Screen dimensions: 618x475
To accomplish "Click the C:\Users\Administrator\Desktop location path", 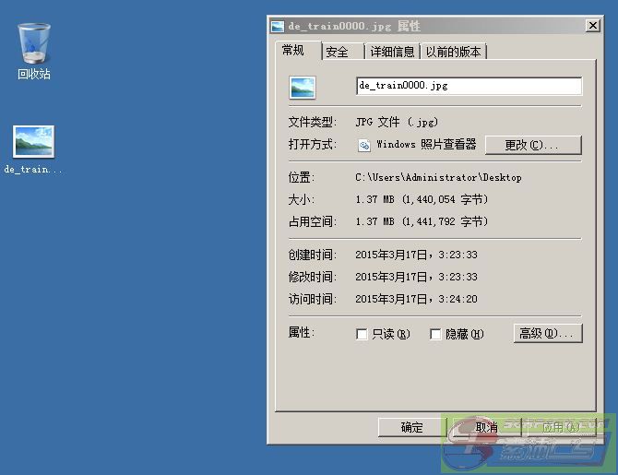I will click(438, 177).
